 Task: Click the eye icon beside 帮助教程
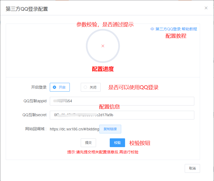click(152, 29)
